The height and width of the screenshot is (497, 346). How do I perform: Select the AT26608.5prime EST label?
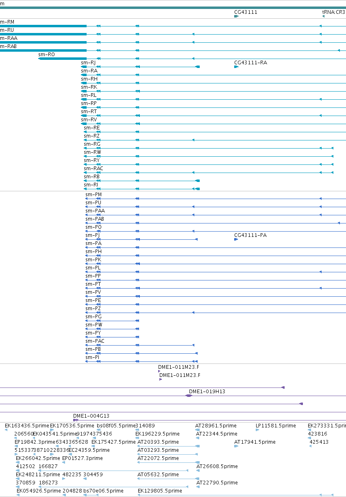click(217, 466)
